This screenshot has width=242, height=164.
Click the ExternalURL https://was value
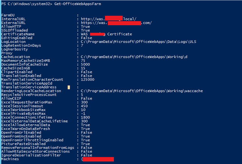(x=116, y=23)
